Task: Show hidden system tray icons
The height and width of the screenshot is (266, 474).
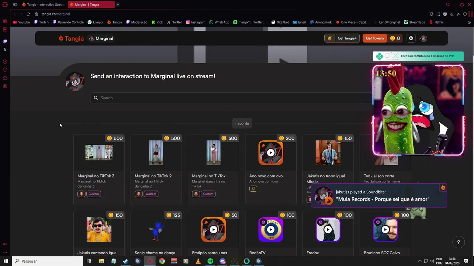Action: 420,261
